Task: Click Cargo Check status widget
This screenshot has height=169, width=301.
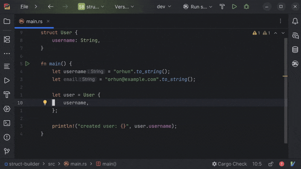Action: click(x=230, y=164)
